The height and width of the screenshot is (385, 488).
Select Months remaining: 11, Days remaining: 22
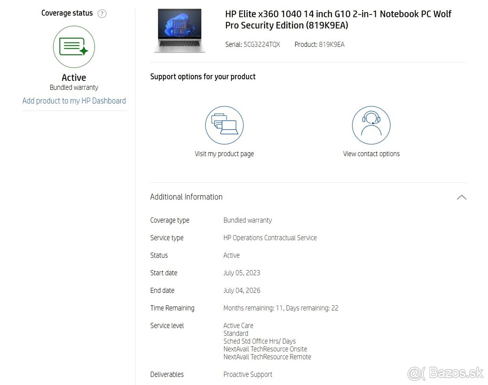[x=281, y=308]
